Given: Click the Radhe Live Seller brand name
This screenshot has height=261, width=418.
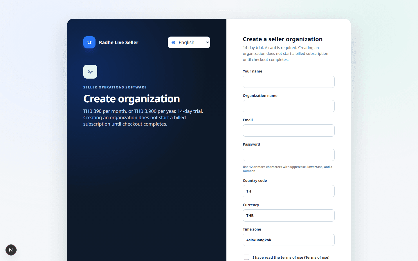Looking at the screenshot, I should click(x=119, y=42).
